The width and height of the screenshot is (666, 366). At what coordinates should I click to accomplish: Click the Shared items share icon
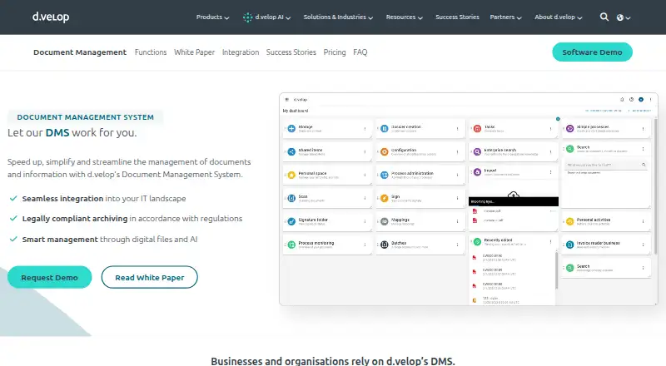pyautogui.click(x=291, y=151)
